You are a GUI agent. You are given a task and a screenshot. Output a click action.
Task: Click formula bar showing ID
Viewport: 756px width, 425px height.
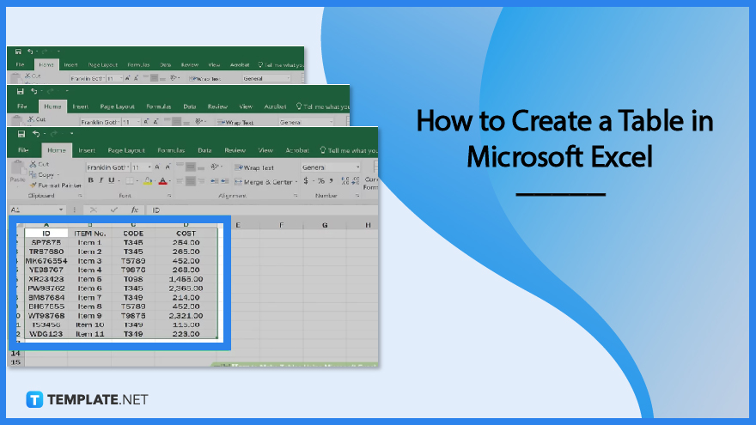[262, 210]
